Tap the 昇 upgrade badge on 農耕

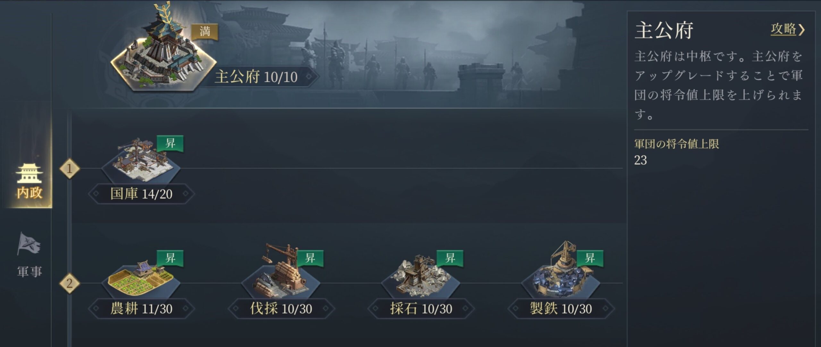pyautogui.click(x=170, y=258)
